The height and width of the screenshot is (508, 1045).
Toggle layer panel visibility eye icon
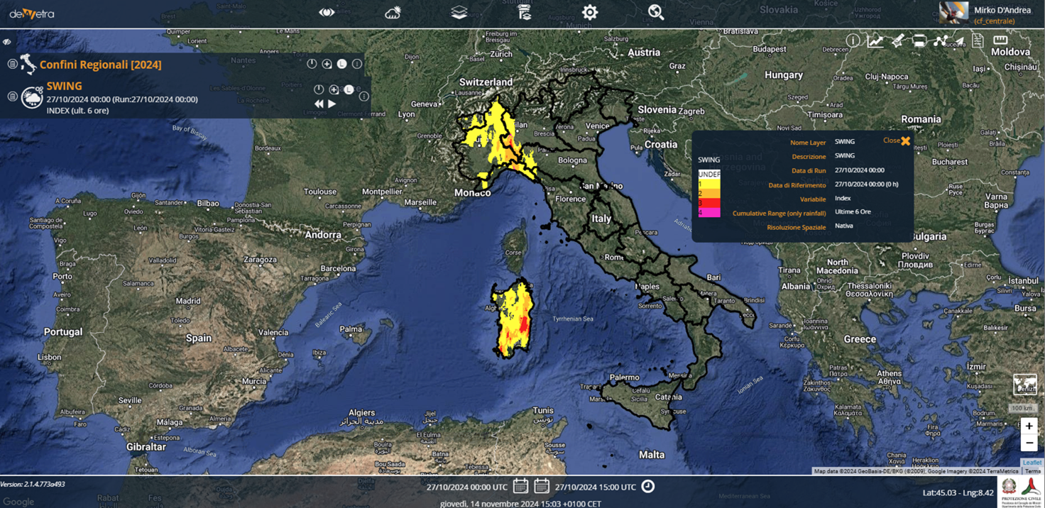pos(7,42)
